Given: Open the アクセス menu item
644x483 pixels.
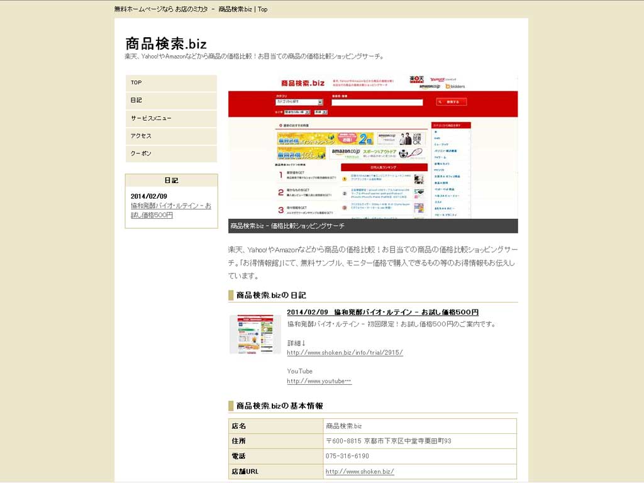Looking at the screenshot, I should 171,136.
